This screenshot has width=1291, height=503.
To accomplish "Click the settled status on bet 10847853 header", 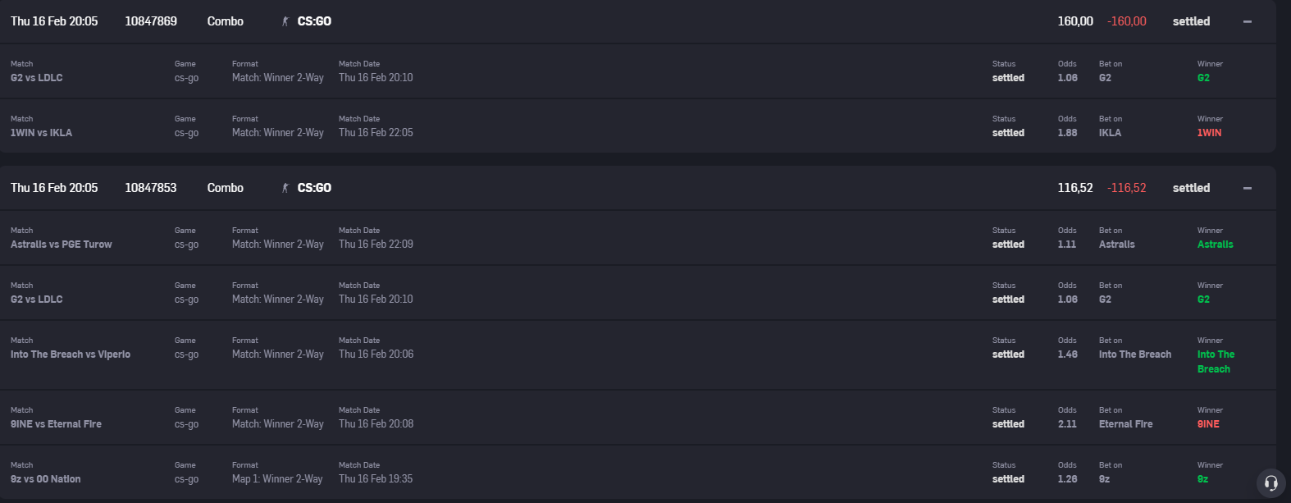I will pos(1191,188).
